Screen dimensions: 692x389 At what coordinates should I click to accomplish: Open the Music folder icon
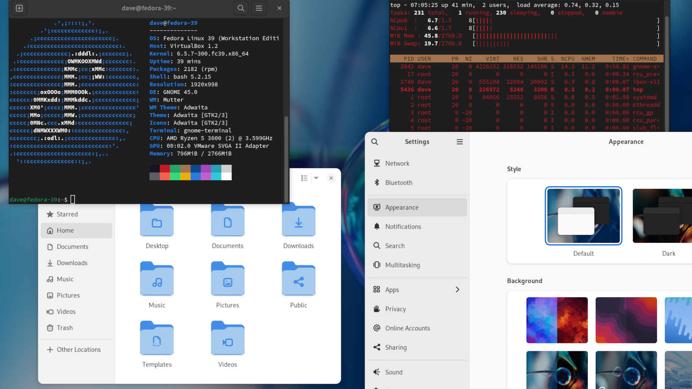pos(157,280)
